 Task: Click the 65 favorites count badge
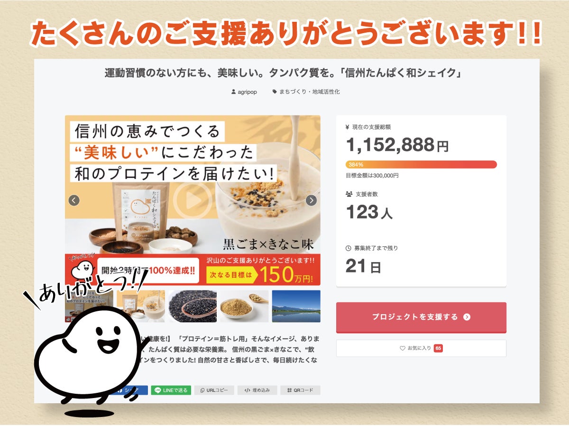click(438, 348)
